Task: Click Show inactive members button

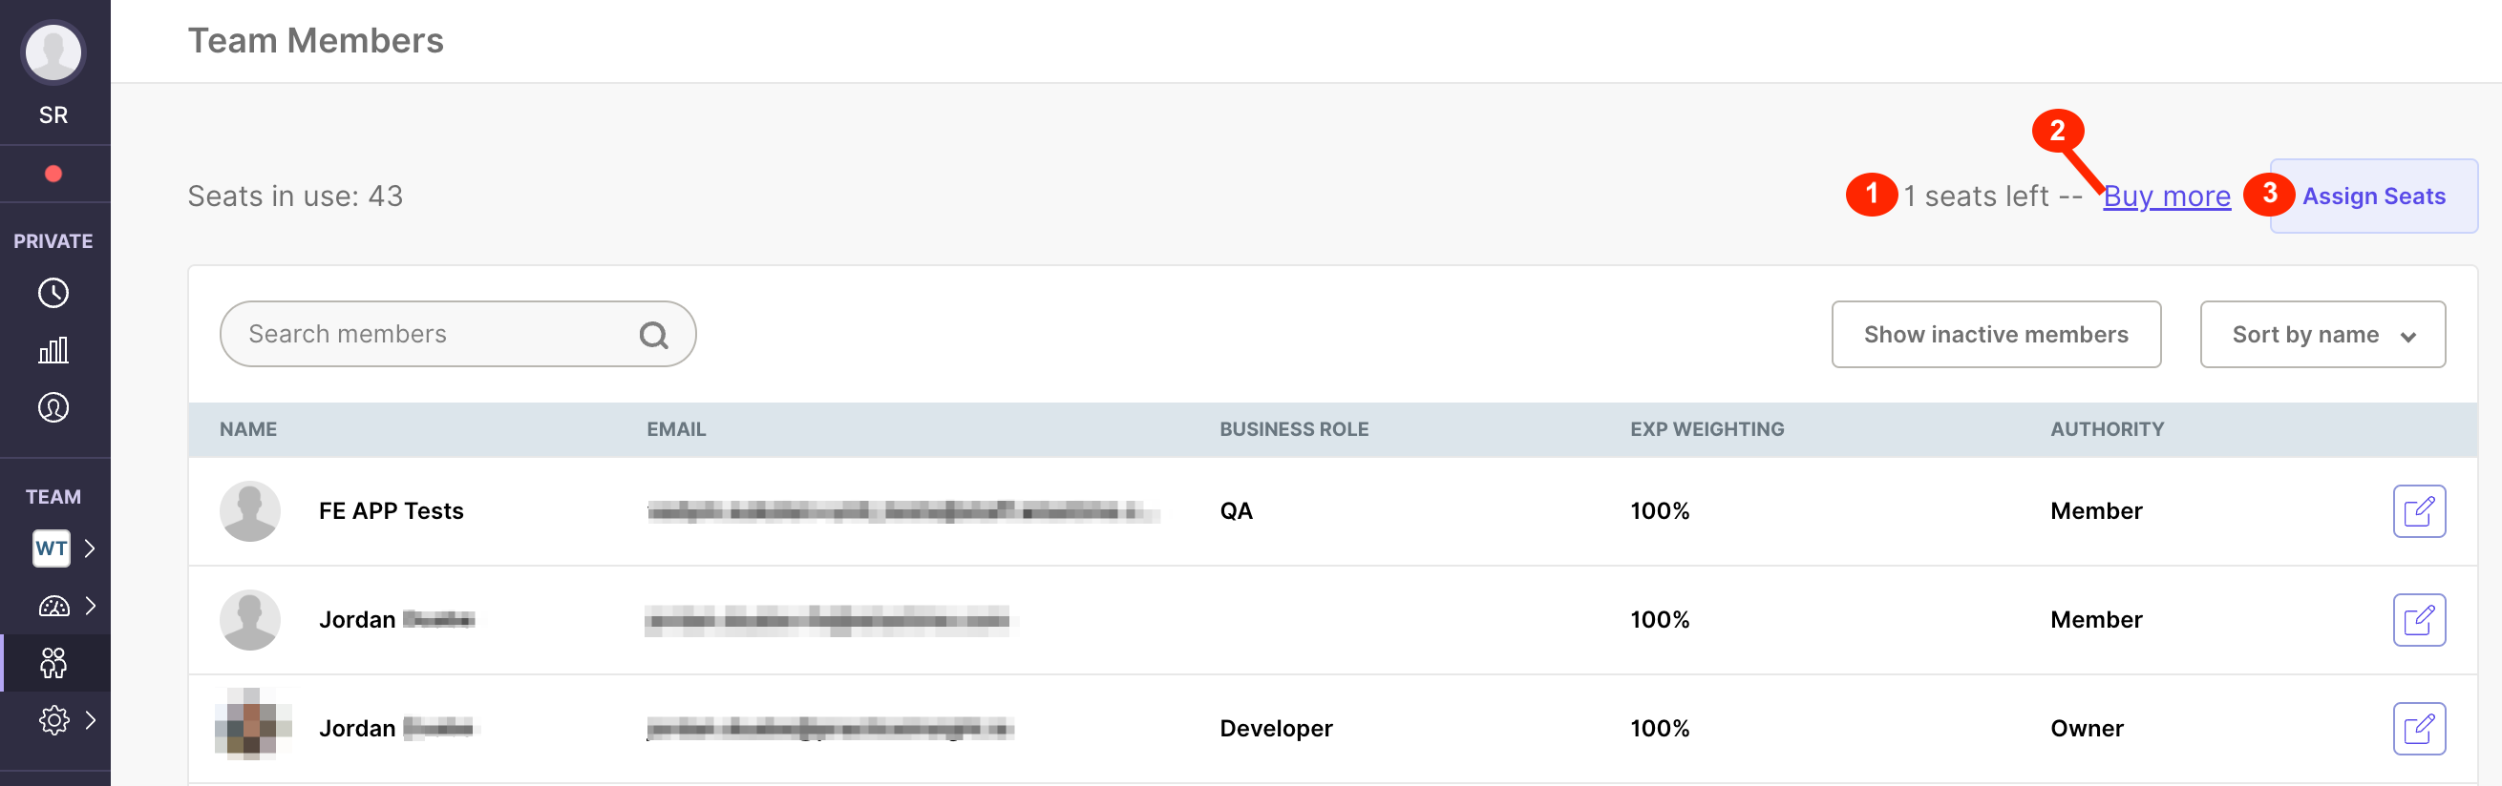Action: pyautogui.click(x=1996, y=334)
